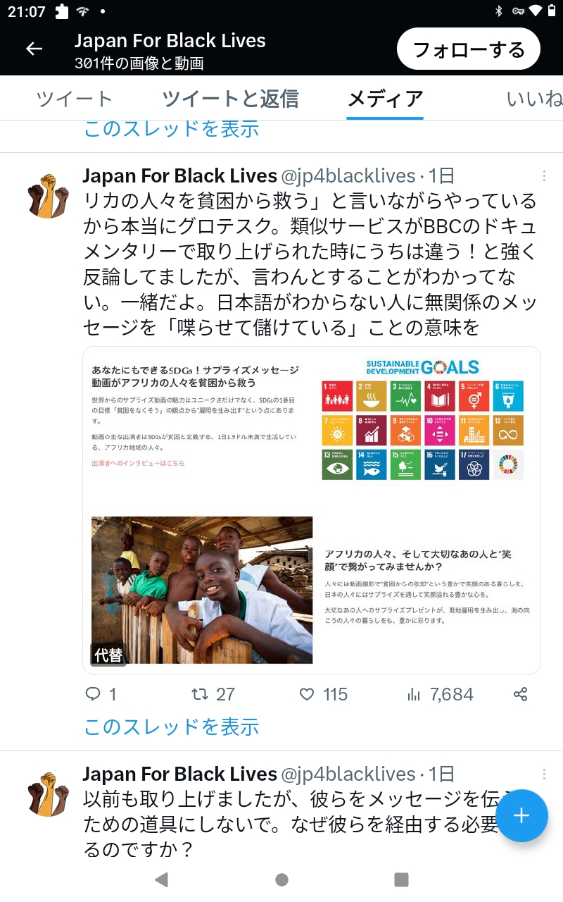This screenshot has height=902, width=563.
Task: Retweet the post with 27 retweets
Action: point(200,694)
